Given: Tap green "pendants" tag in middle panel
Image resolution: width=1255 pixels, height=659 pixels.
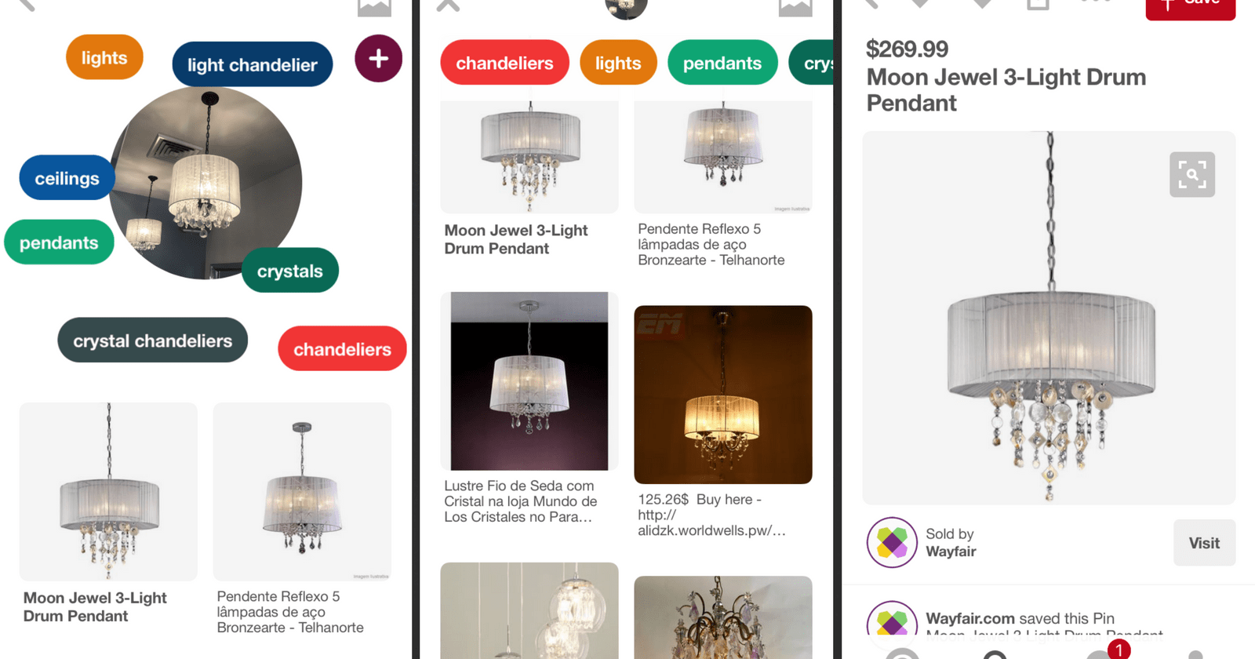Looking at the screenshot, I should point(722,63).
